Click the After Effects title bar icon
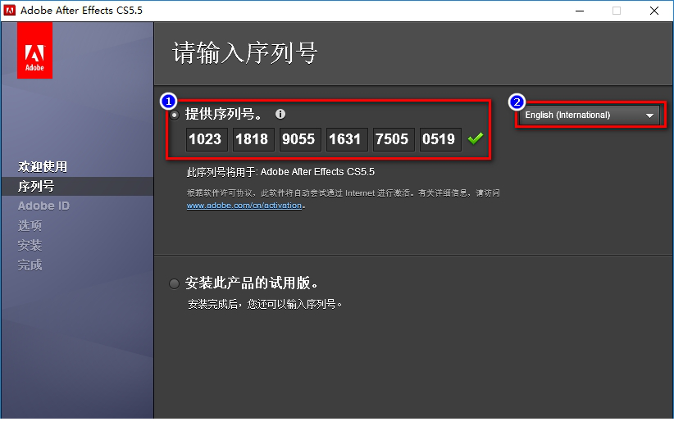 [x=10, y=11]
